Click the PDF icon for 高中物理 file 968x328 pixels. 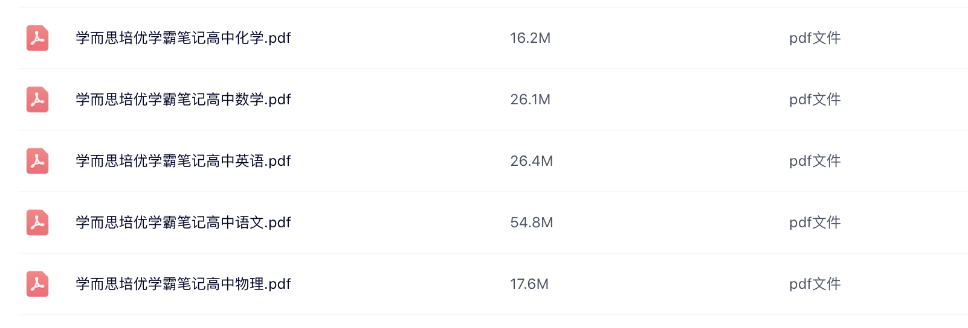37,284
